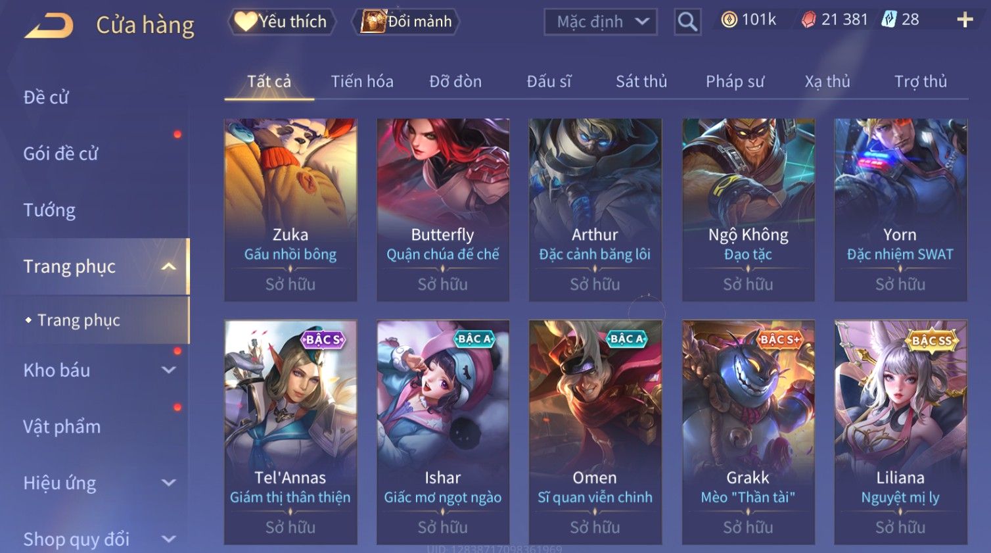991x553 pixels.
Task: Select Liliana Nguyệt mị ly skin card
Action: [x=900, y=432]
